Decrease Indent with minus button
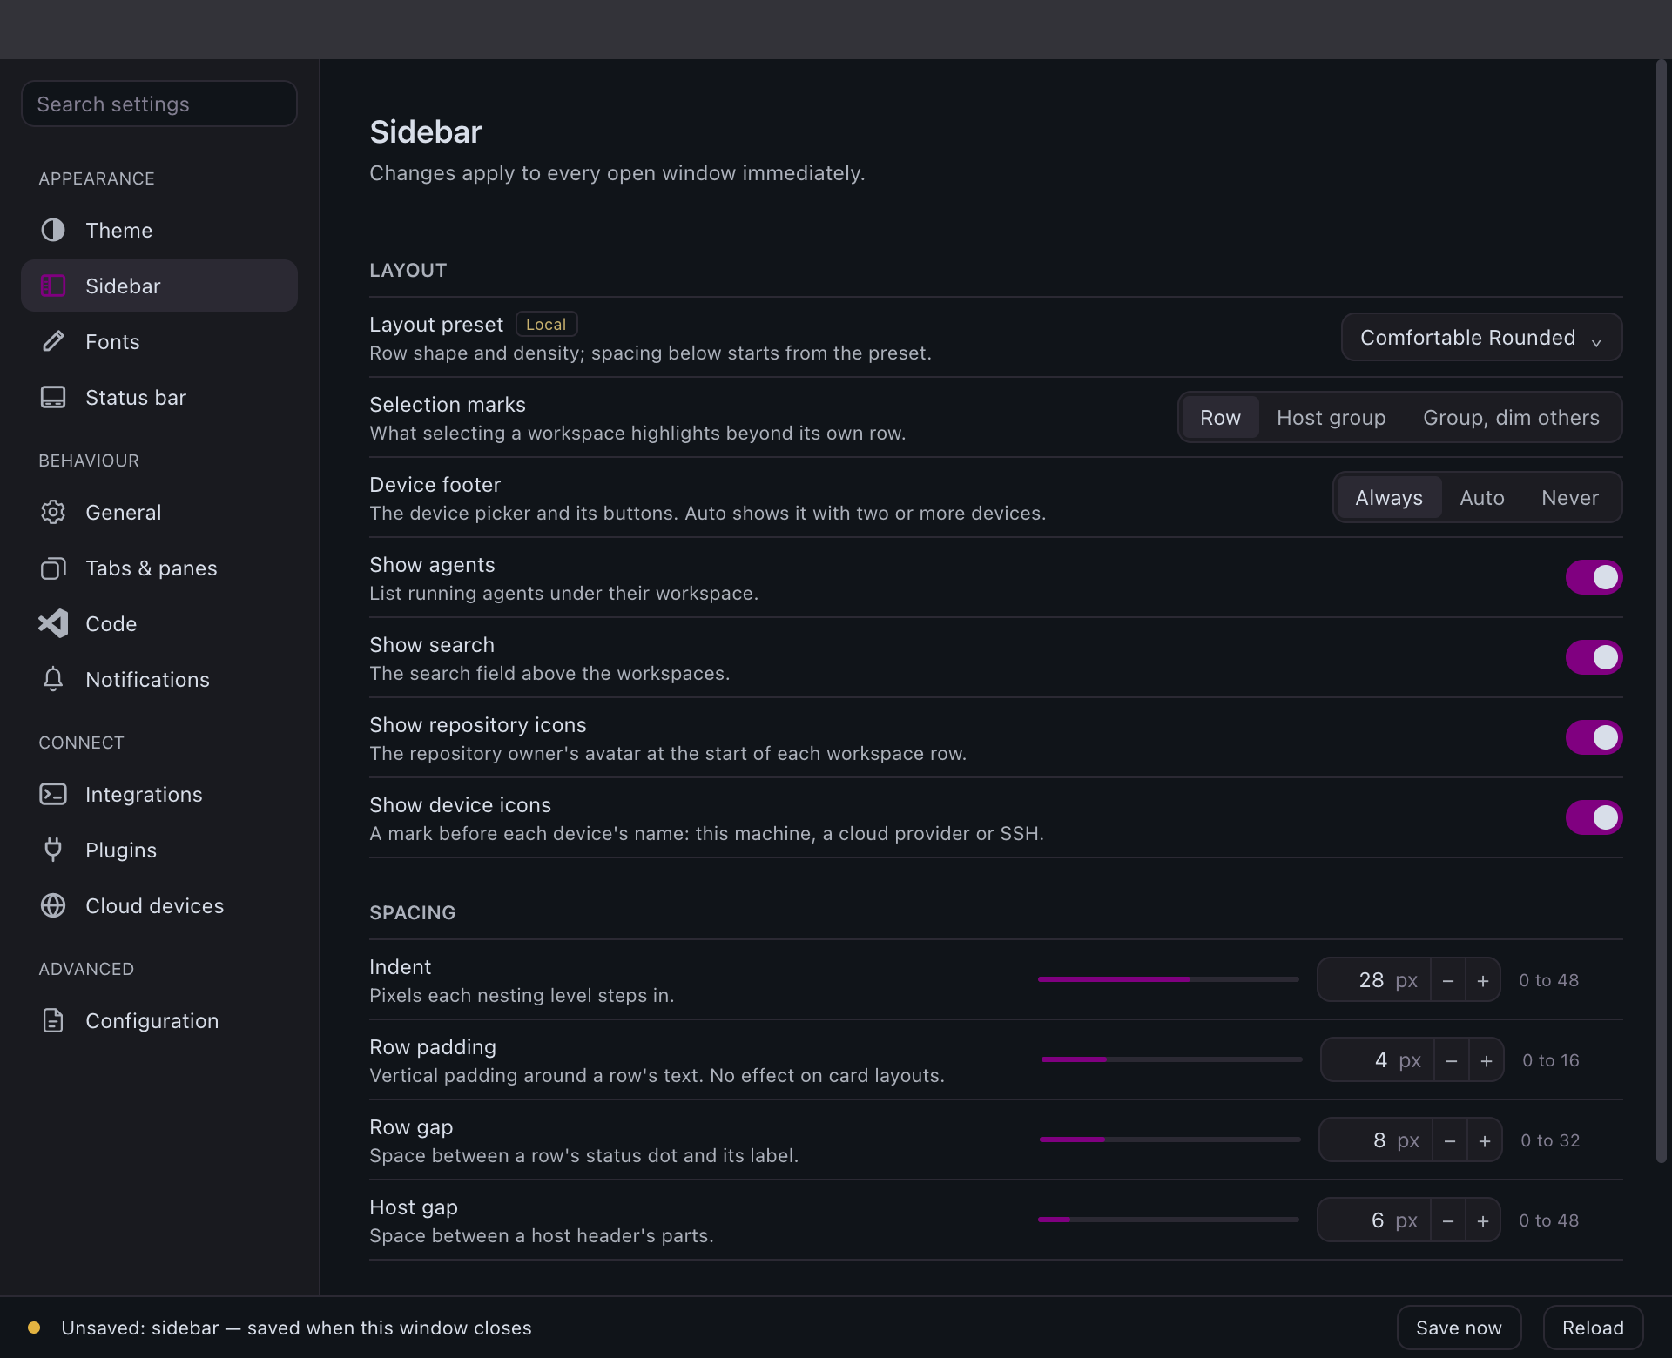Viewport: 1672px width, 1358px height. coord(1448,980)
